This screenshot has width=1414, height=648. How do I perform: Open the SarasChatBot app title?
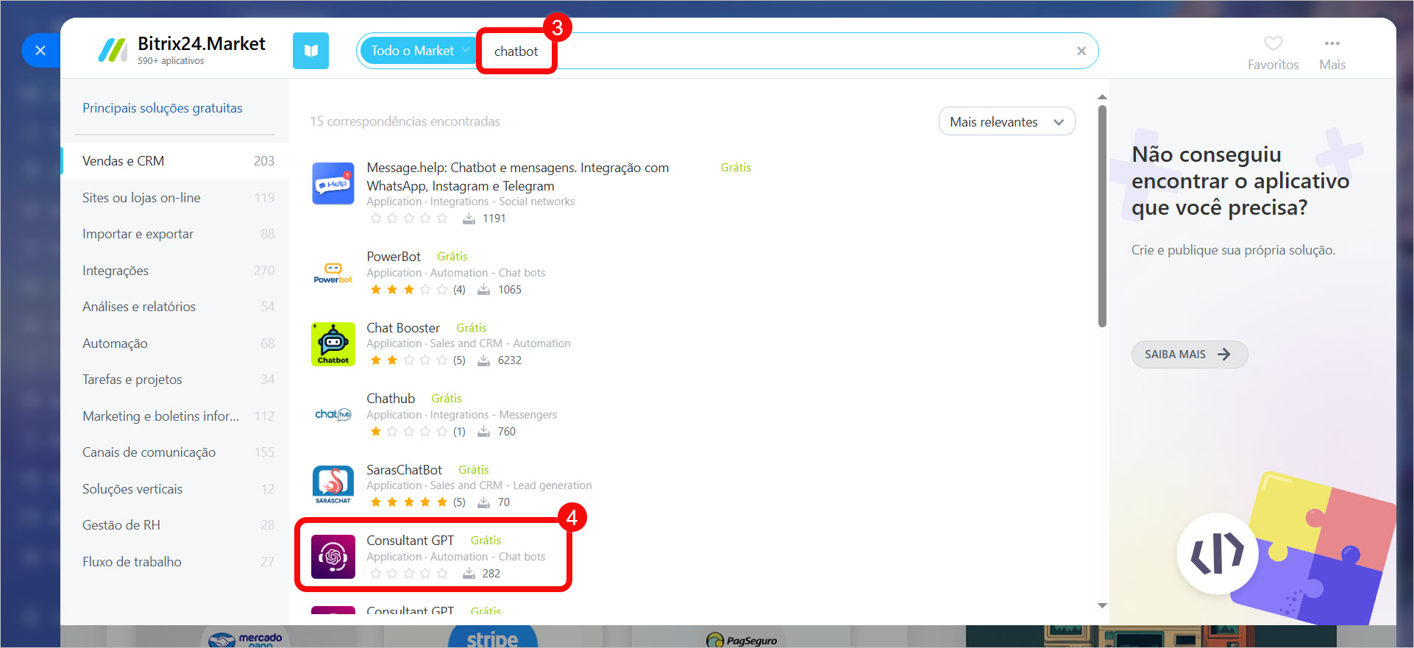pyautogui.click(x=404, y=470)
